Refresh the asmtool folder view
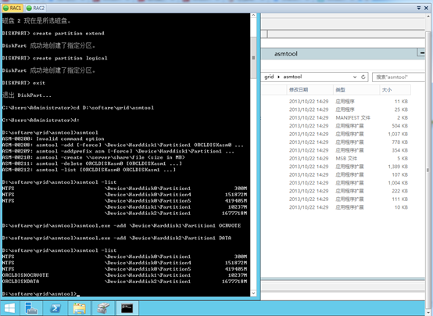This screenshot has width=433, height=316. 363,77
